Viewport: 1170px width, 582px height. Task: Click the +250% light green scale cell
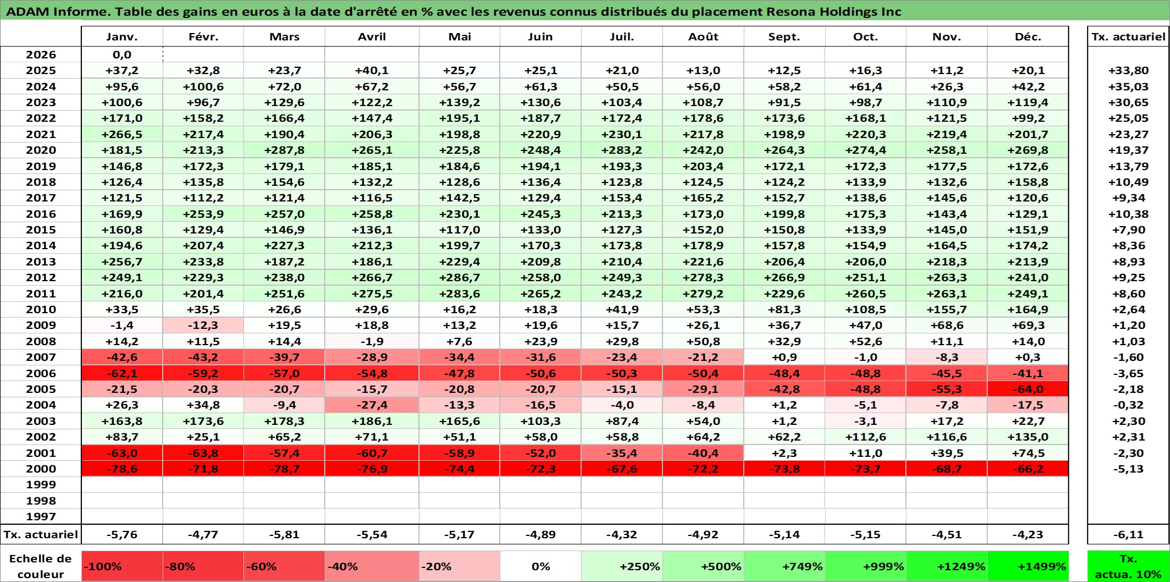click(x=622, y=566)
